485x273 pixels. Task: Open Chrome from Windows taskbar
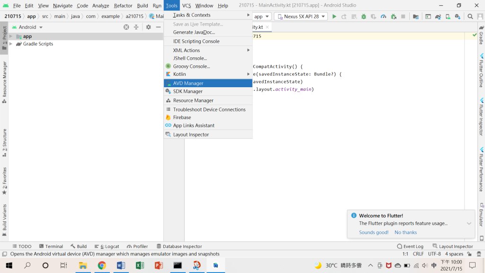pos(102,265)
